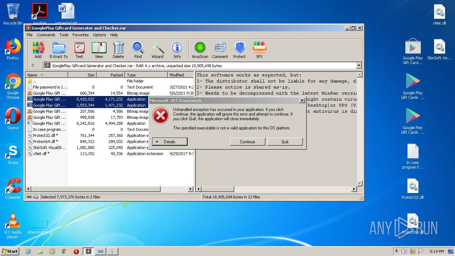Click Internet Explorer taskbar icon
This screenshot has height=256, width=455.
(x=28, y=251)
